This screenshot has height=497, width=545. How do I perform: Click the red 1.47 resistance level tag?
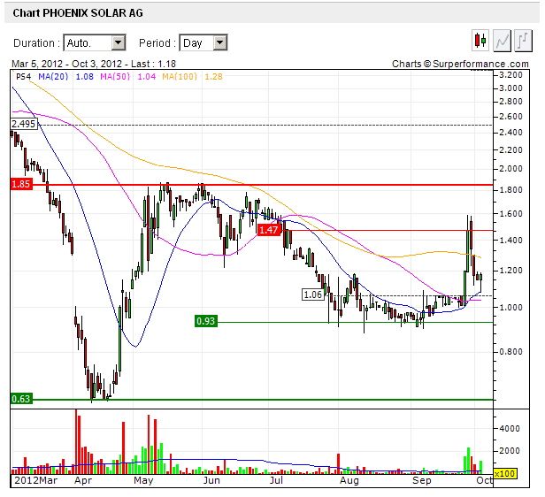click(269, 230)
